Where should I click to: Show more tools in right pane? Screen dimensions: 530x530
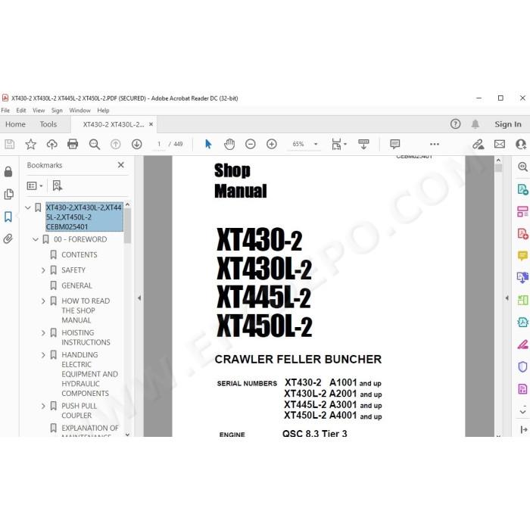pyautogui.click(x=522, y=412)
